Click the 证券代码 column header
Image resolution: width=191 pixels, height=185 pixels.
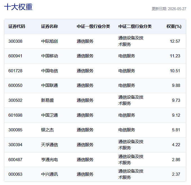pos(17,26)
